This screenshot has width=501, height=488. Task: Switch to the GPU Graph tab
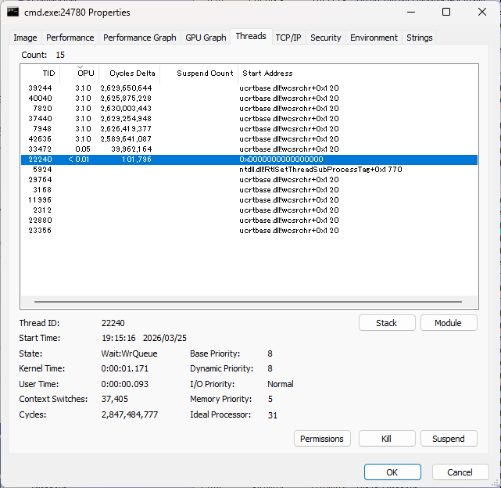coord(206,38)
